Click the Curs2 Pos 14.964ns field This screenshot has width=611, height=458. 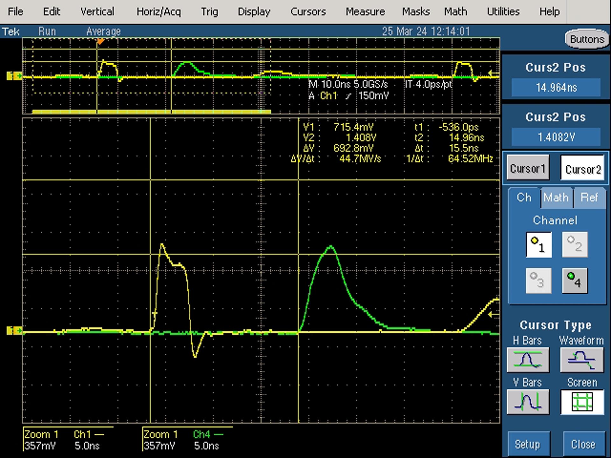click(x=556, y=87)
